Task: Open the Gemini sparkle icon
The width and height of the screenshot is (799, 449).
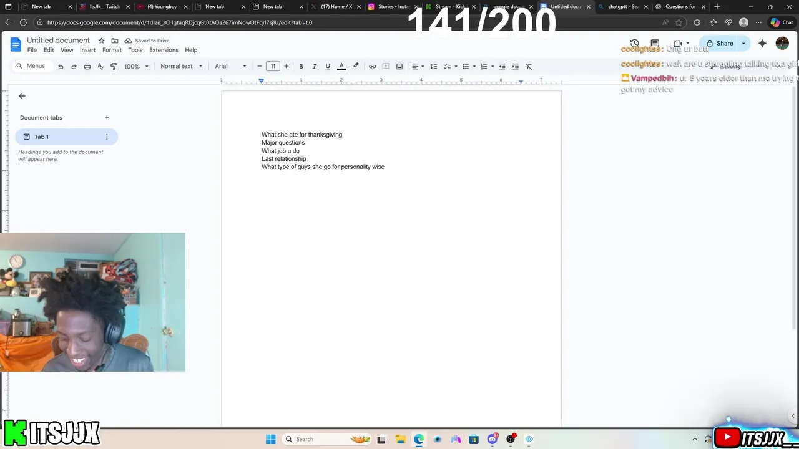Action: click(762, 43)
